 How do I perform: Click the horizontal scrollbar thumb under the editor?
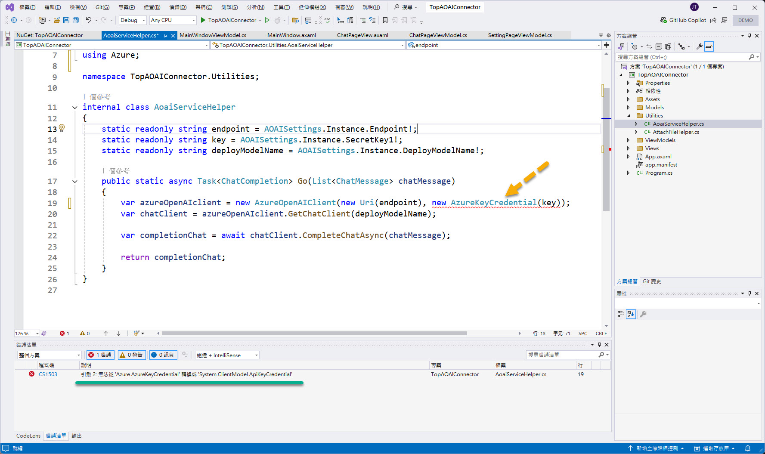314,334
